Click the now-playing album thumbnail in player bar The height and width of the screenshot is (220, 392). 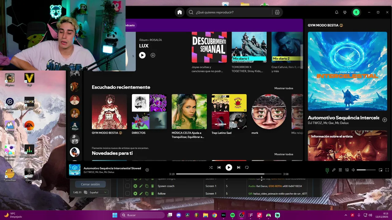tap(75, 170)
